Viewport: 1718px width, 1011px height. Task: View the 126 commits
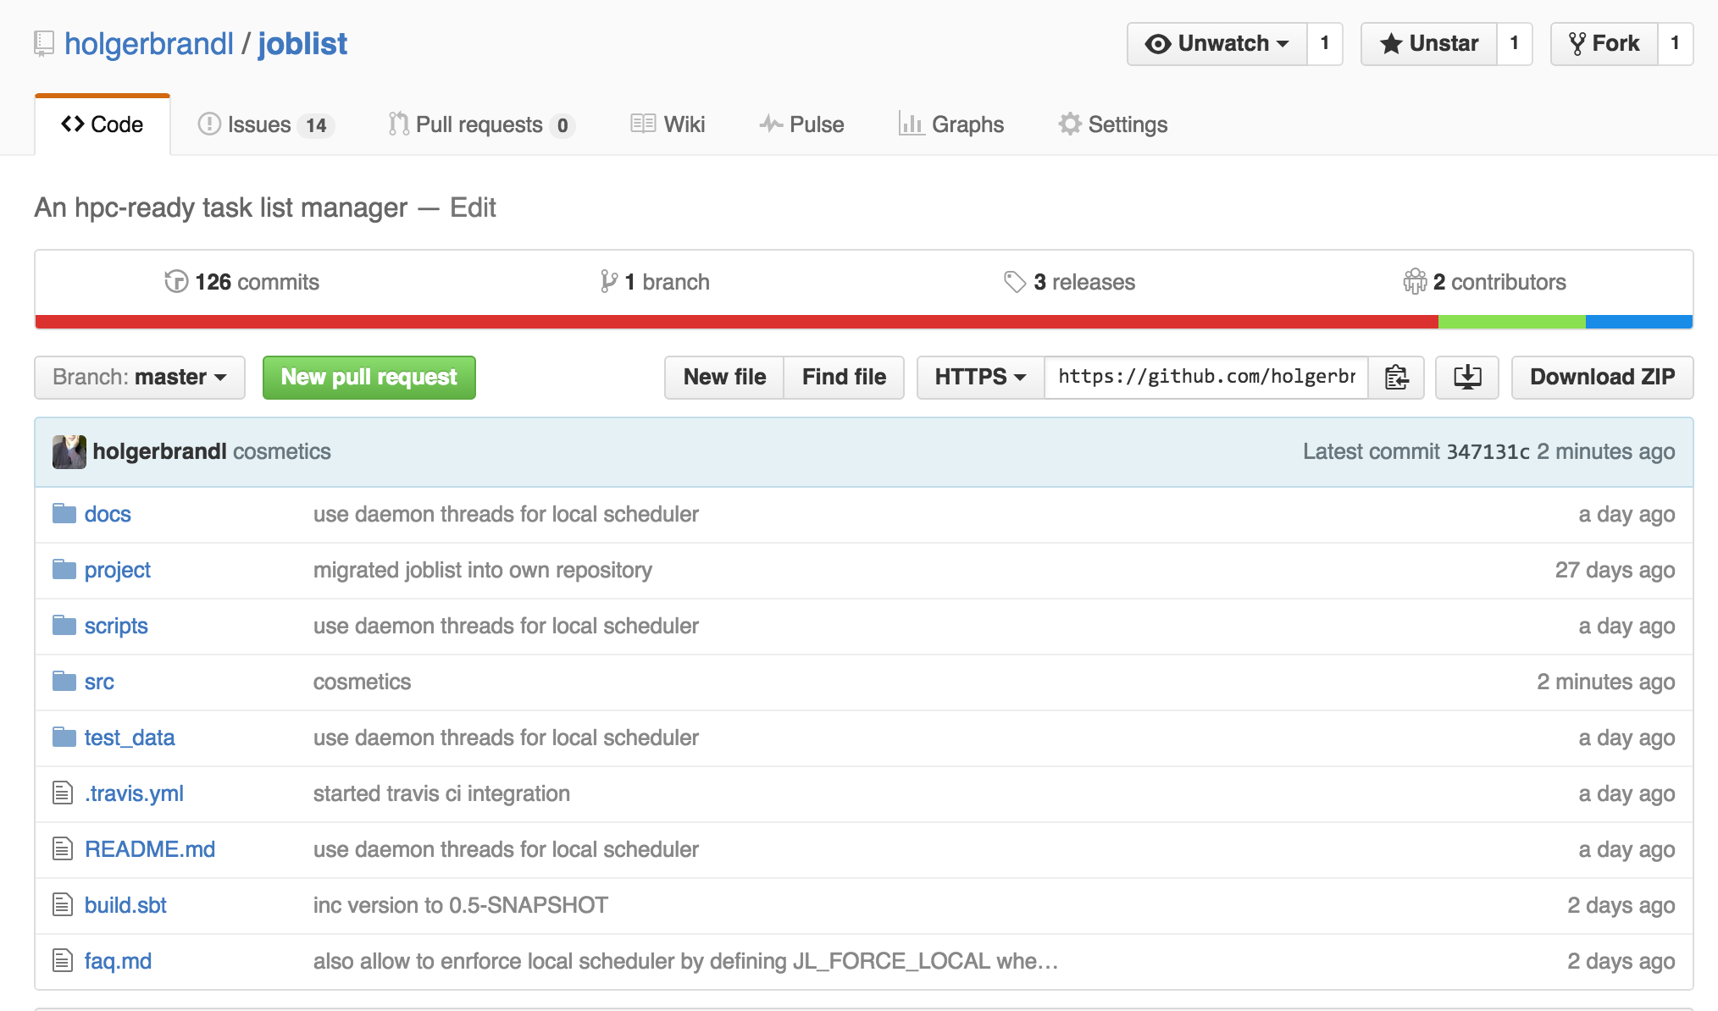(241, 282)
